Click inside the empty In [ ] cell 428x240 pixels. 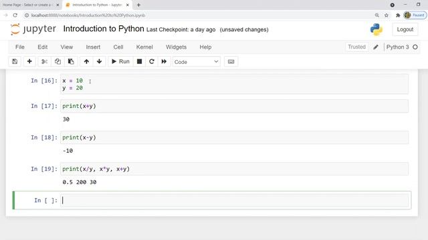[235, 200]
